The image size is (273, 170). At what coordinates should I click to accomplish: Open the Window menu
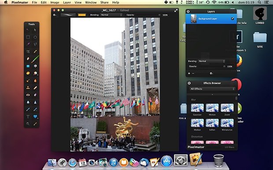pyautogui.click(x=91, y=3)
